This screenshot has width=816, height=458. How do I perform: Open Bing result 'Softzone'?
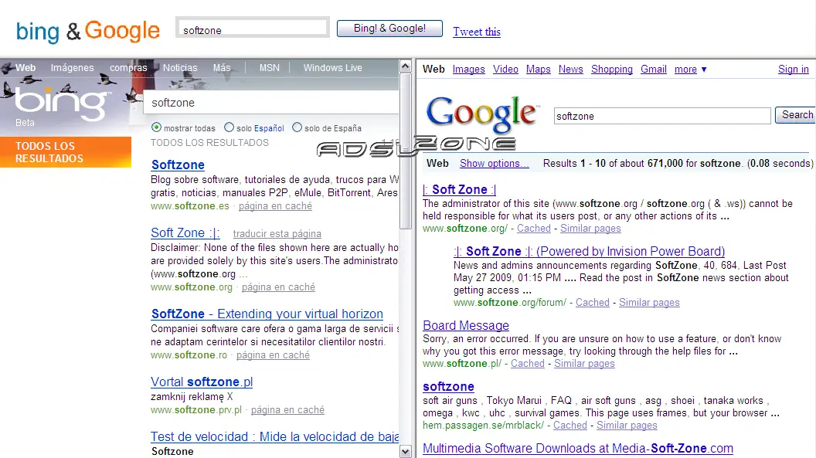tap(178, 165)
